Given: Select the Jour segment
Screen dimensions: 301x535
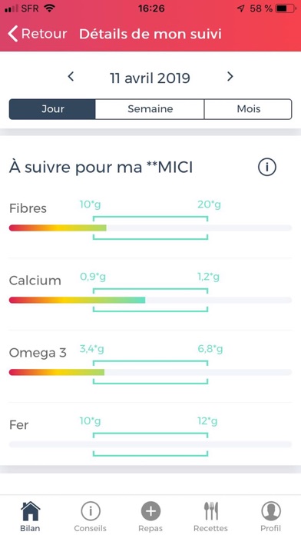Looking at the screenshot, I should [52, 109].
